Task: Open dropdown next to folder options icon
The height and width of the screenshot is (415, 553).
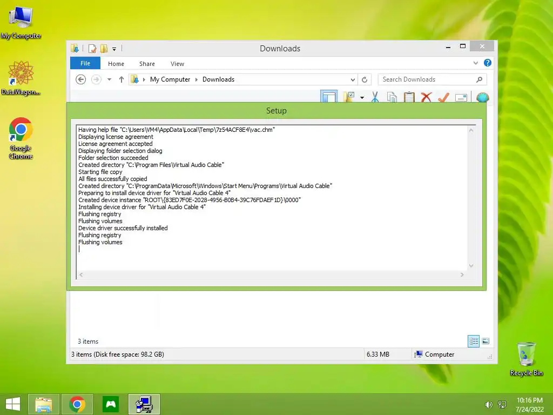Action: click(362, 97)
